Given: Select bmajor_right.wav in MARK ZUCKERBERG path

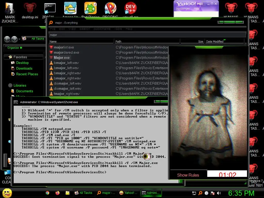Looking at the screenshot, I should (67, 73).
